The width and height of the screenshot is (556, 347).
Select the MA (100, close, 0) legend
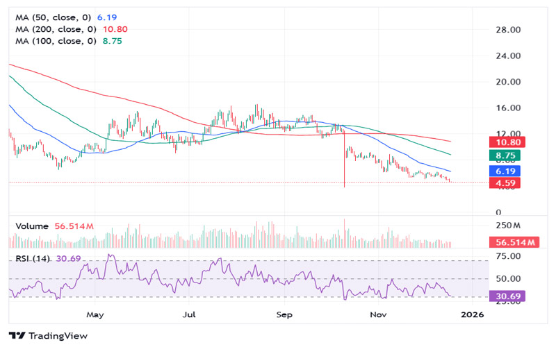tap(53, 42)
